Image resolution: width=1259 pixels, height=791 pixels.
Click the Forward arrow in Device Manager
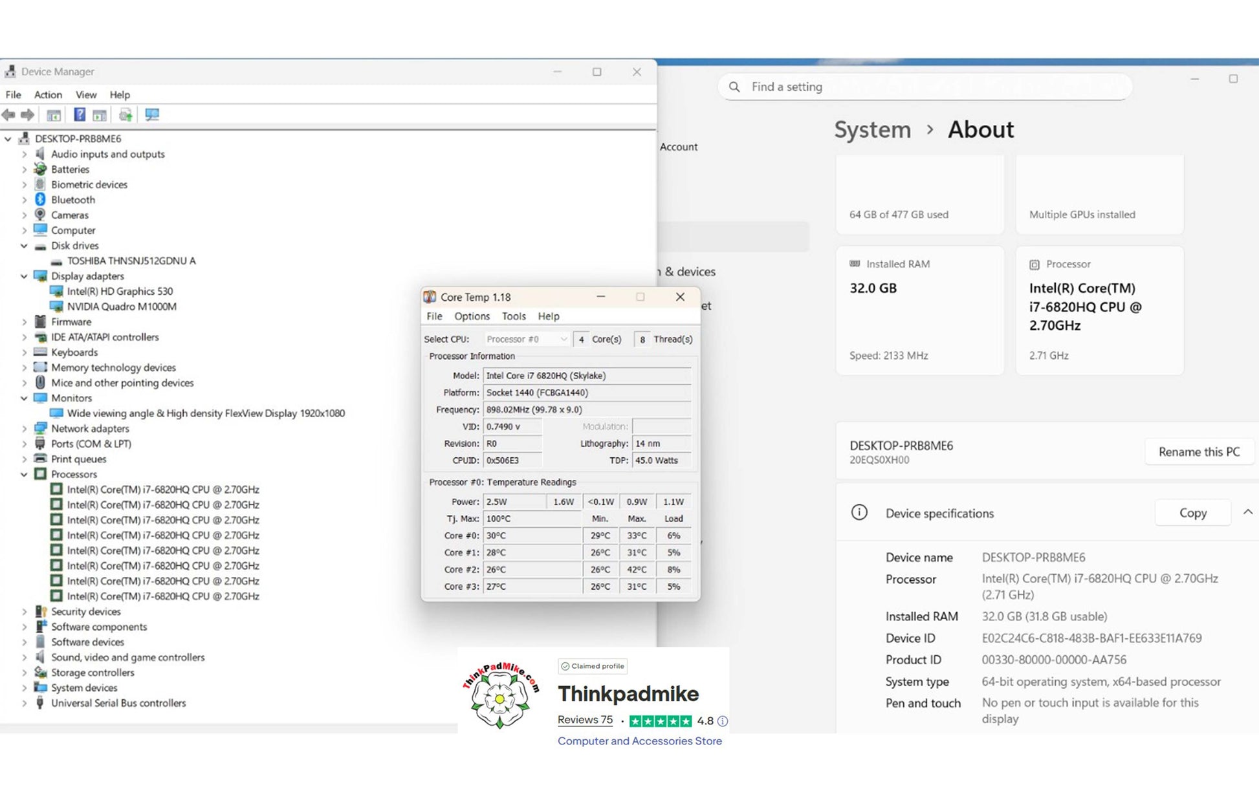coord(27,114)
